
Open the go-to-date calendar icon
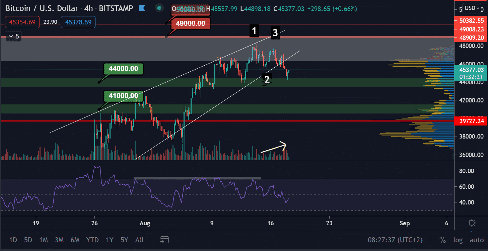[164, 240]
